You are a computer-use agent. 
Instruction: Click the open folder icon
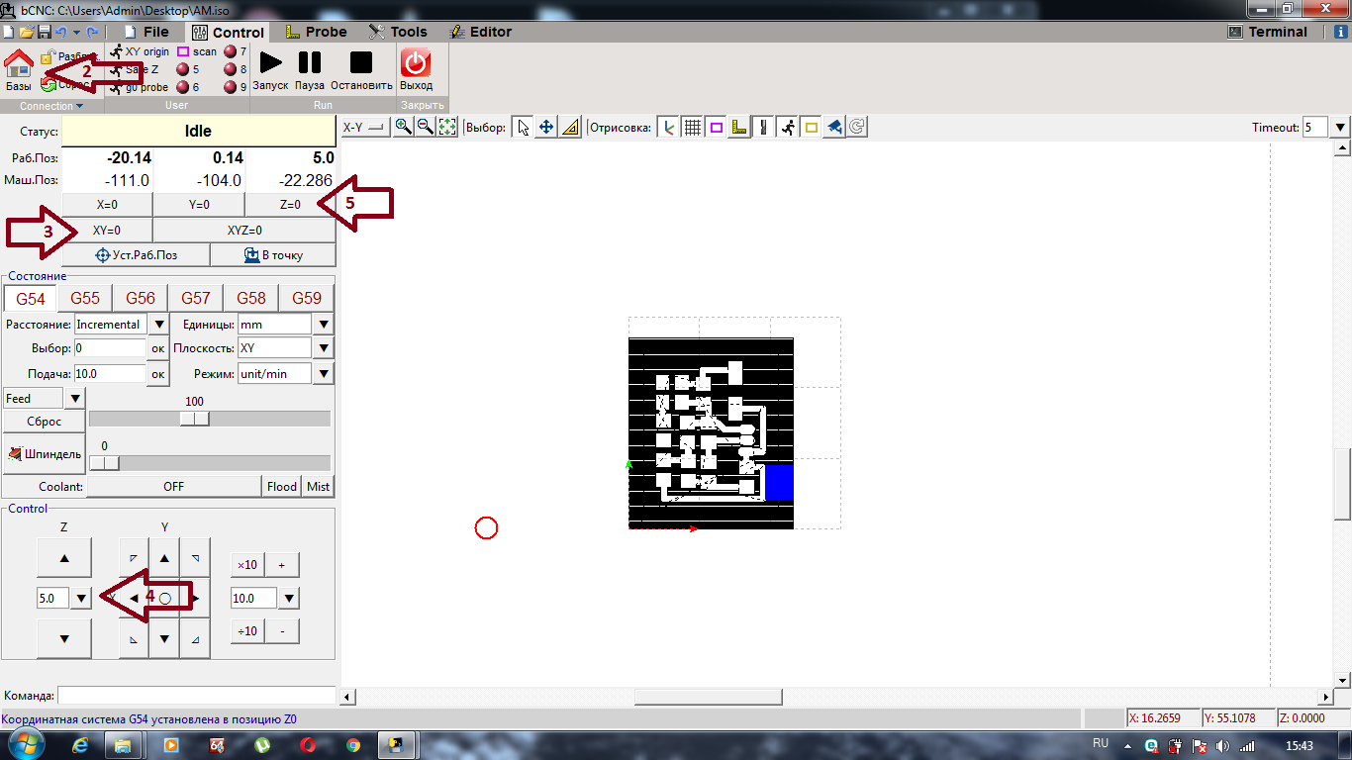(27, 32)
